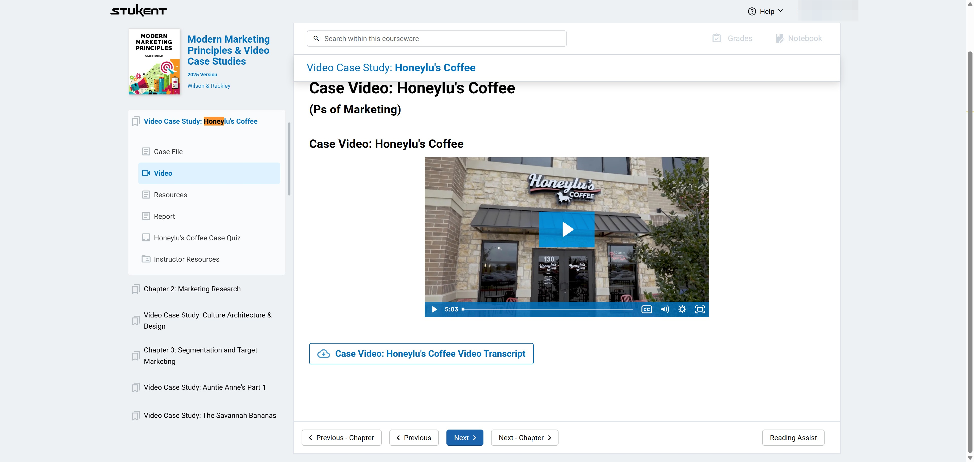
Task: Click the Grades clipboard icon
Action: (716, 38)
